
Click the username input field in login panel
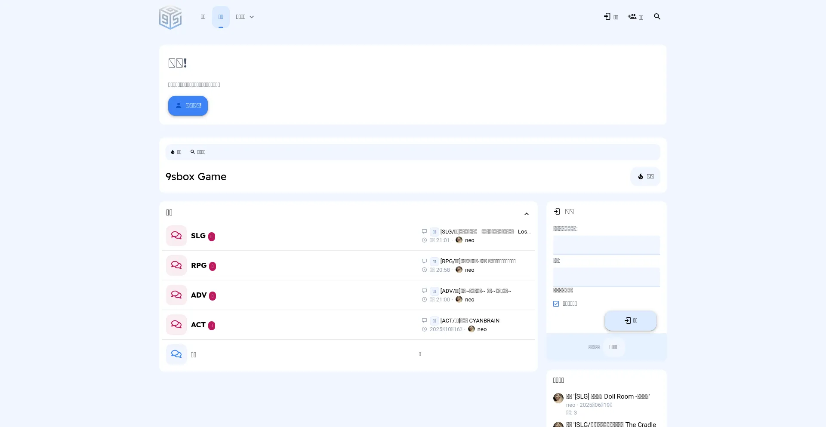pyautogui.click(x=606, y=245)
